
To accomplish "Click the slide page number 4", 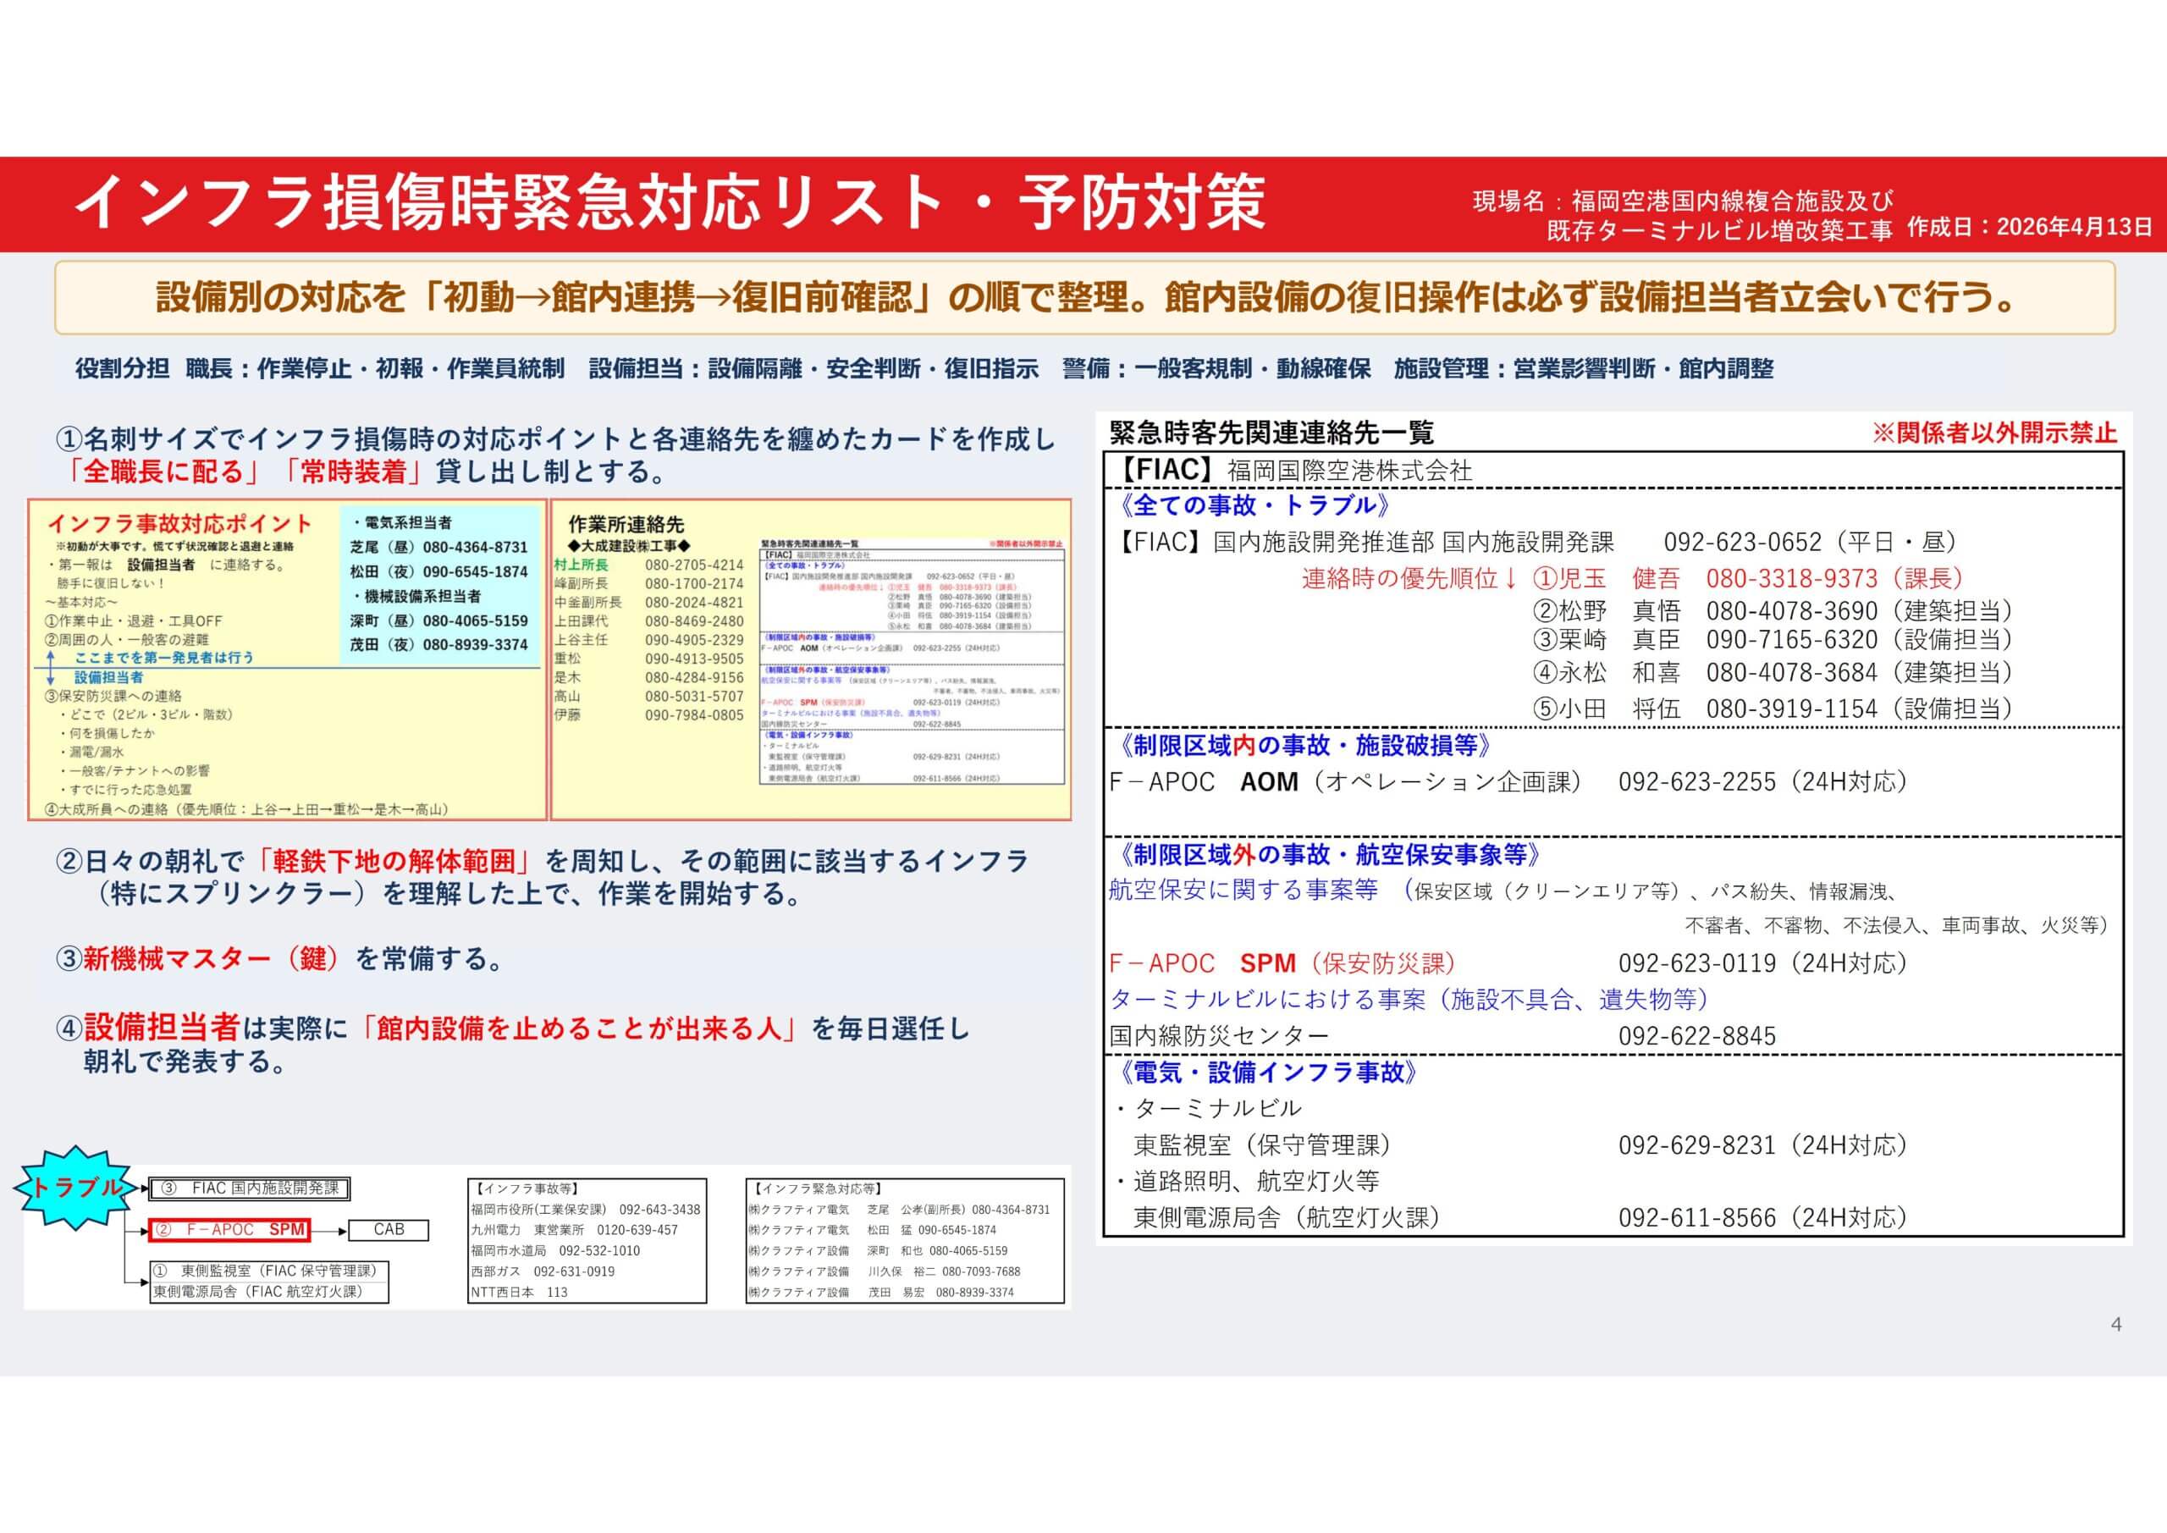I will (x=2116, y=1325).
